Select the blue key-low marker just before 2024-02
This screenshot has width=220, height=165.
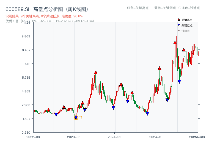(x=113, y=108)
